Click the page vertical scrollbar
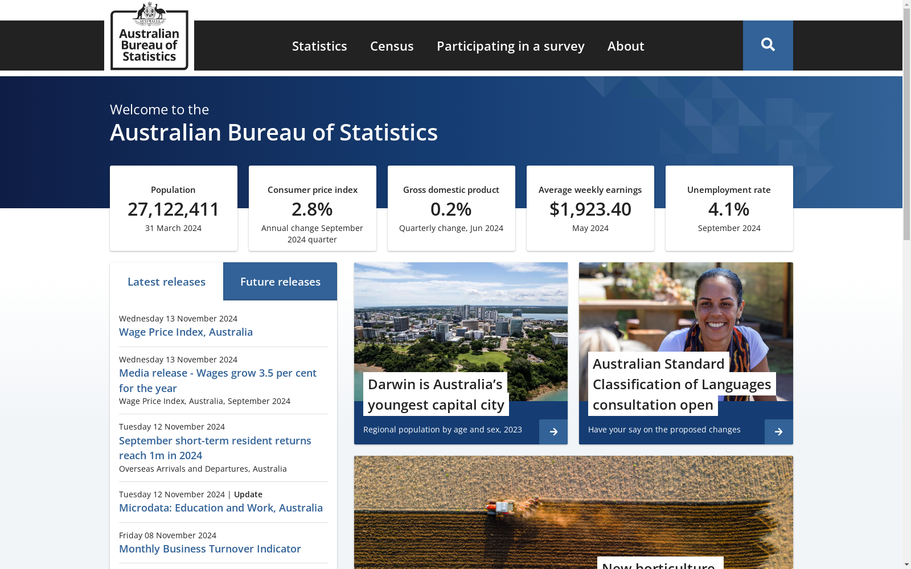 pos(906,171)
